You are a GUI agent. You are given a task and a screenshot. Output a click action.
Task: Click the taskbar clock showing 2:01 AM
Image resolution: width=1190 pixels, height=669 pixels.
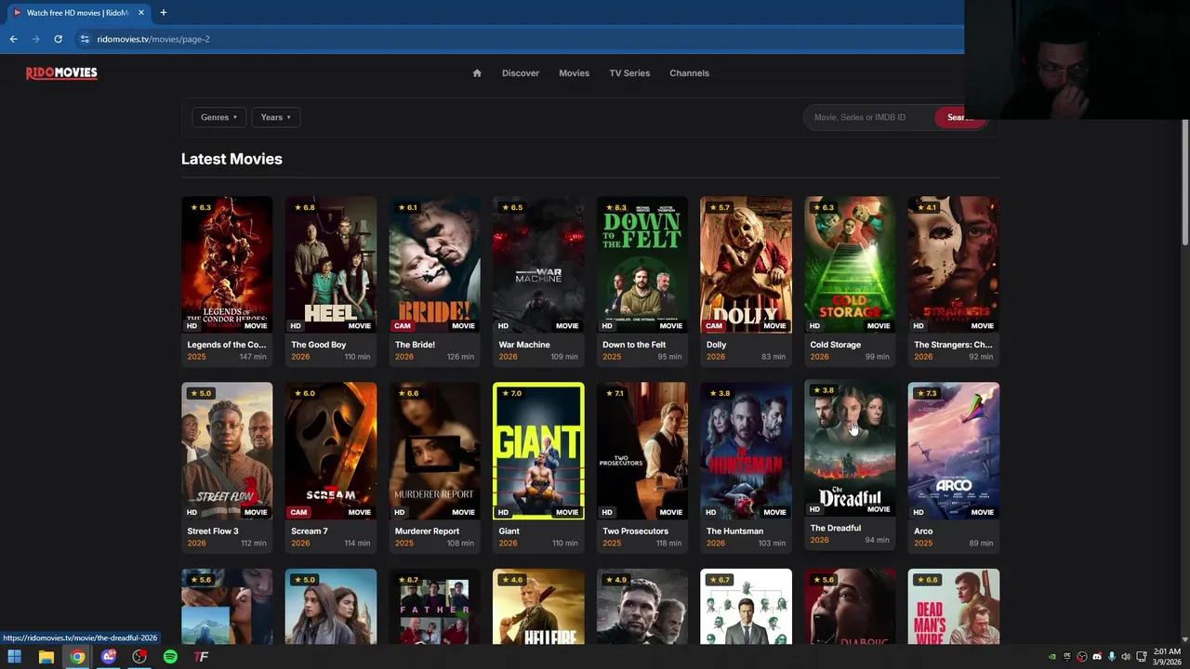[x=1167, y=657]
